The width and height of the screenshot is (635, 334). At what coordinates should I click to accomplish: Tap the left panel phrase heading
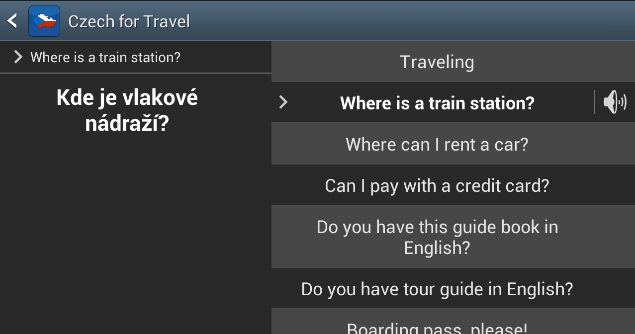105,57
